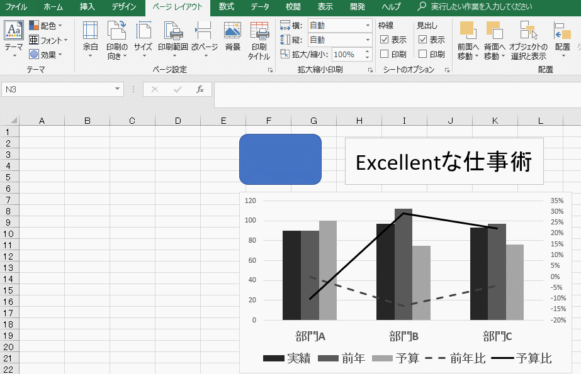The height and width of the screenshot is (374, 581).
Task: Open 印刷の向き (Orientation) options
Action: 116,38
